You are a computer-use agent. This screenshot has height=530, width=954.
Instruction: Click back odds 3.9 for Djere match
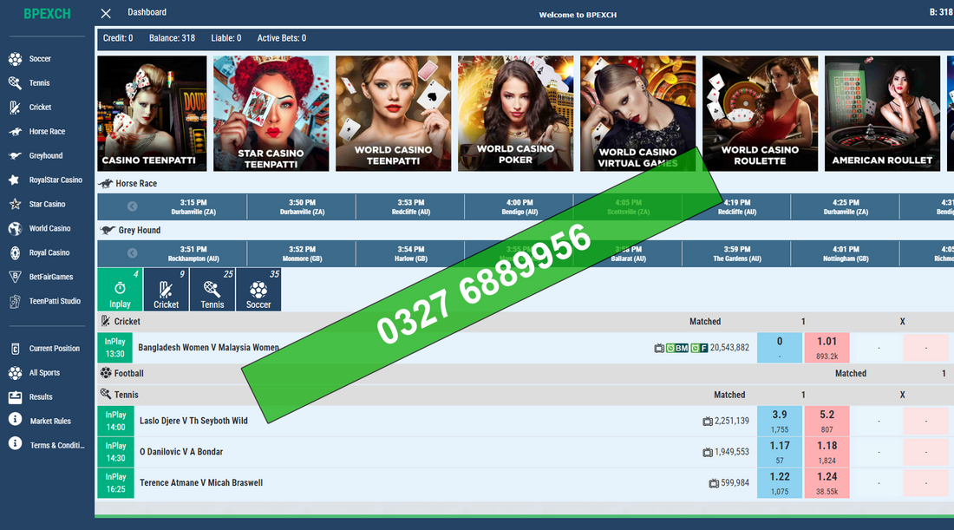tap(779, 421)
